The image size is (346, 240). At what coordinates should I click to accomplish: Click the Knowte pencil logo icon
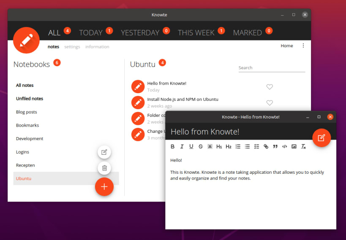[x=26, y=40]
